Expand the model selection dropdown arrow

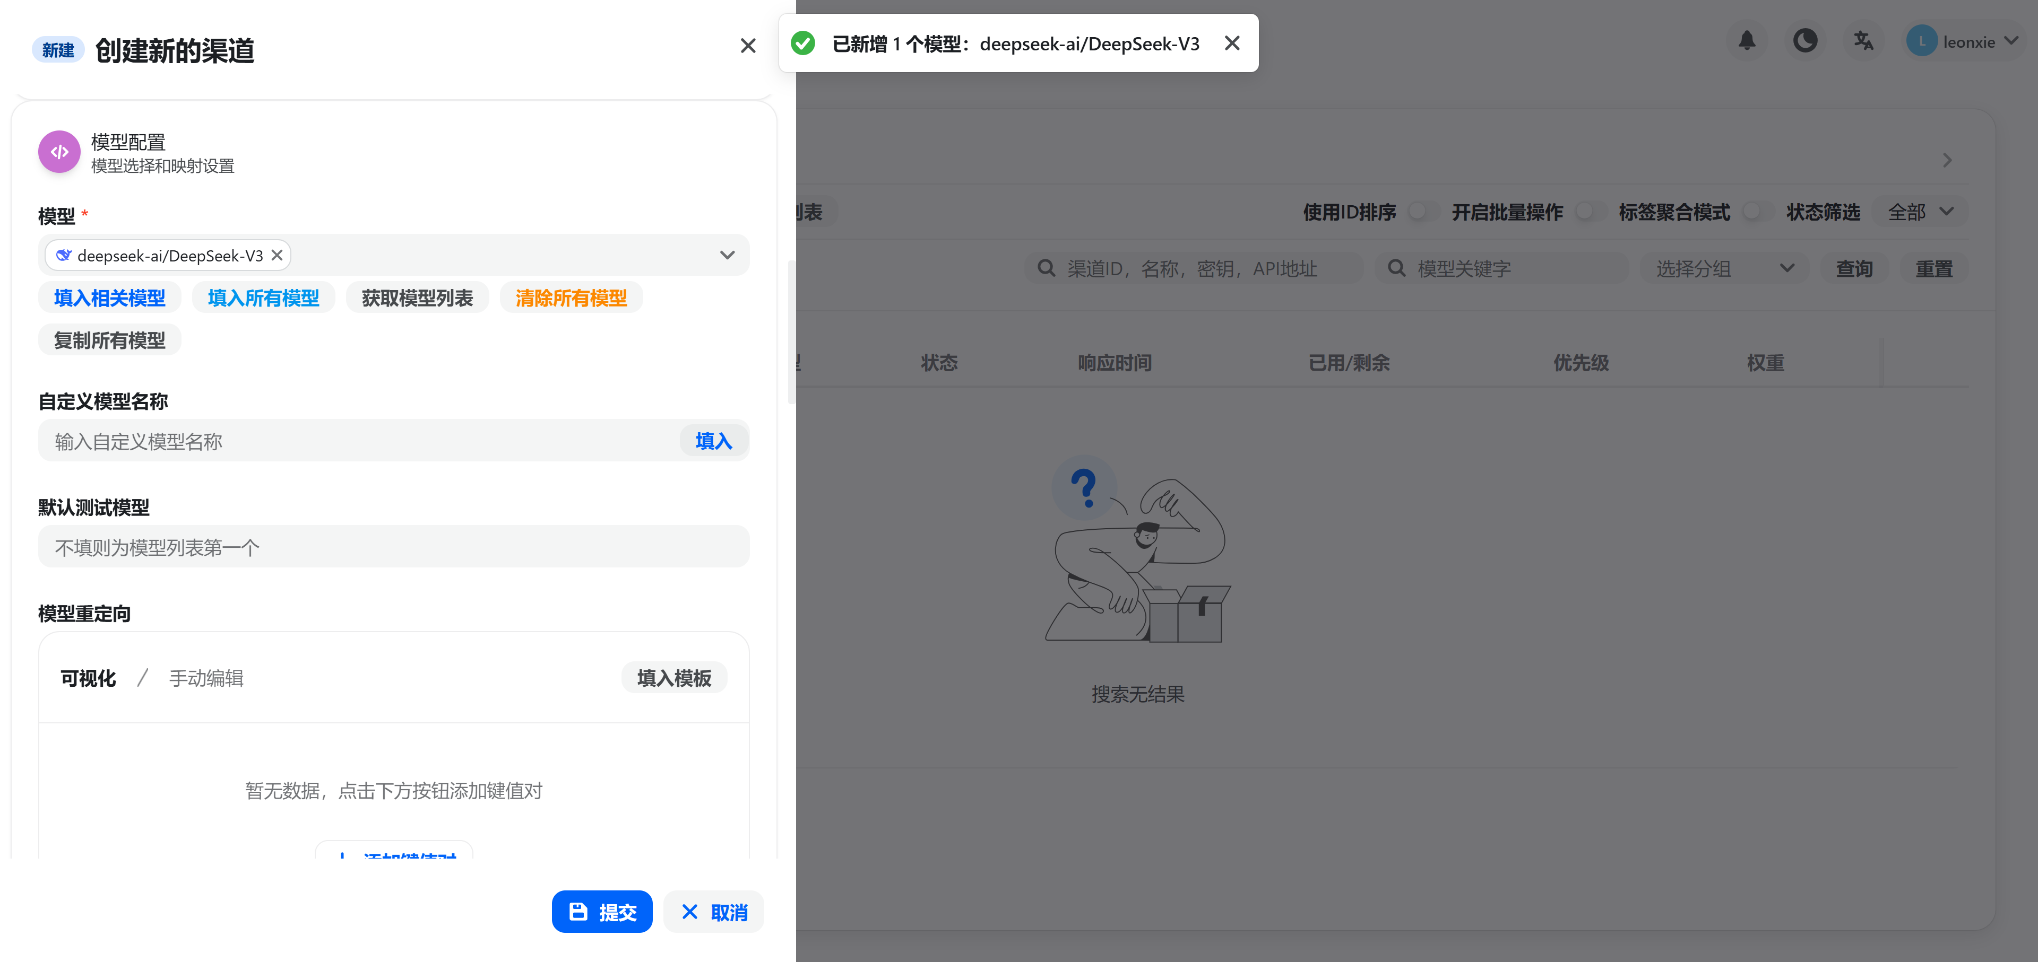point(727,255)
